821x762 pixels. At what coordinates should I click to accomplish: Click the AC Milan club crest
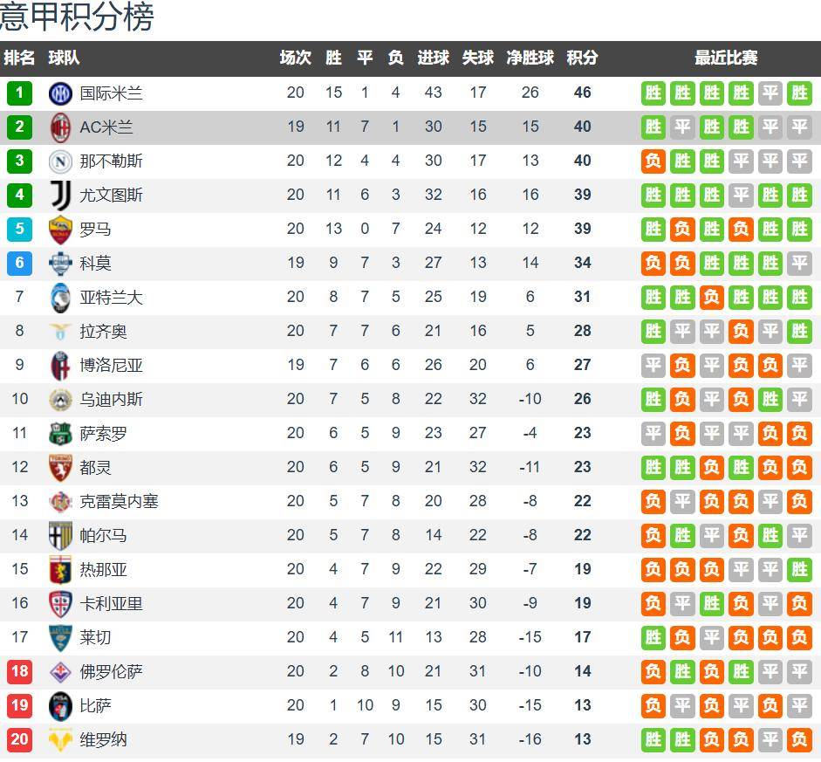tap(60, 127)
